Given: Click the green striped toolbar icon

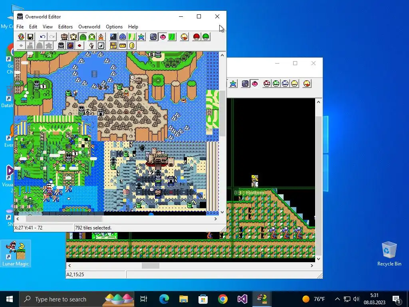Looking at the screenshot, I should pos(172,37).
